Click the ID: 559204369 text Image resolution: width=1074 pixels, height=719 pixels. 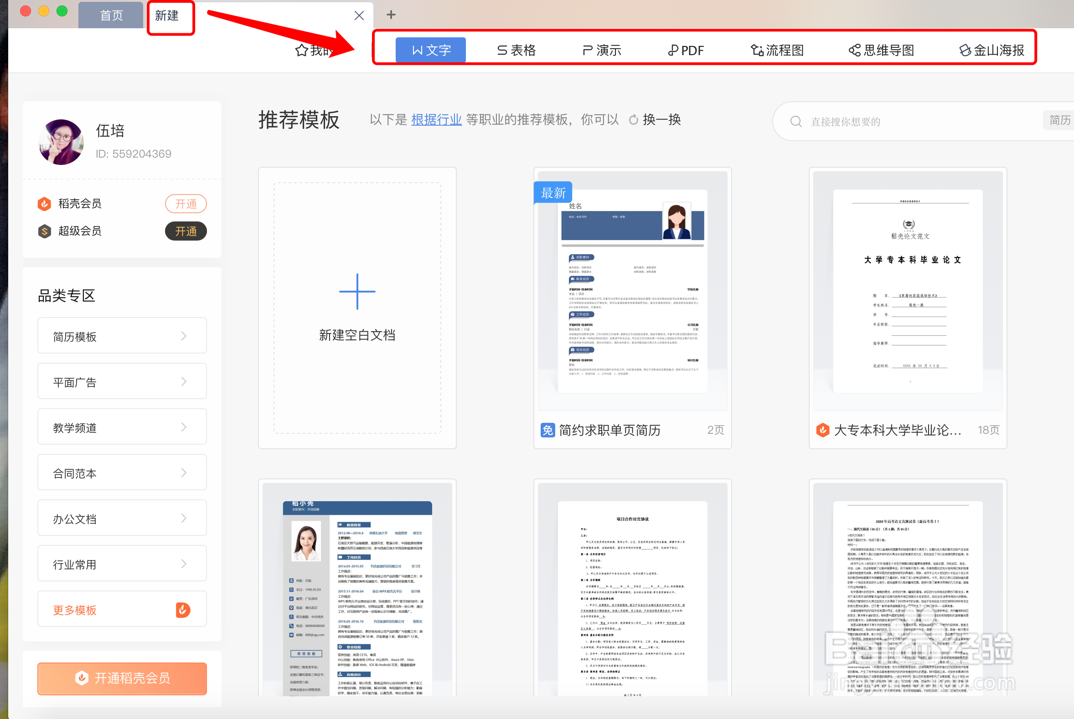point(134,154)
